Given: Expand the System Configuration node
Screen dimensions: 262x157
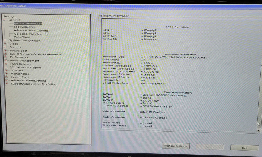Looking at the screenshot, I should coord(5,40).
